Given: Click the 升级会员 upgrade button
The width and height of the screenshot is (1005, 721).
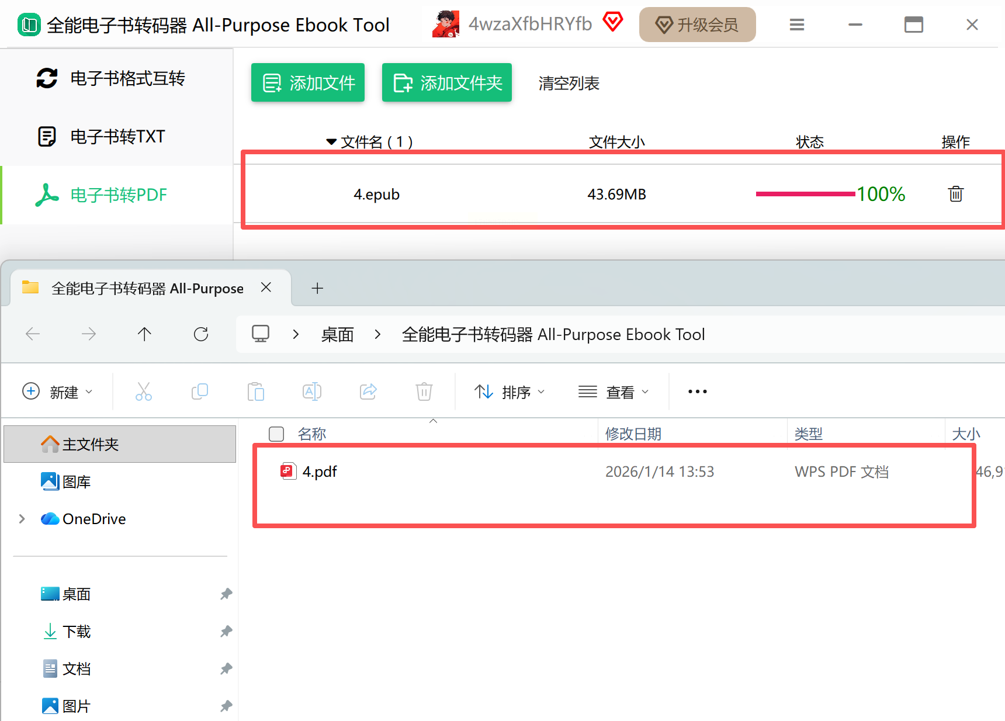Looking at the screenshot, I should click(698, 25).
